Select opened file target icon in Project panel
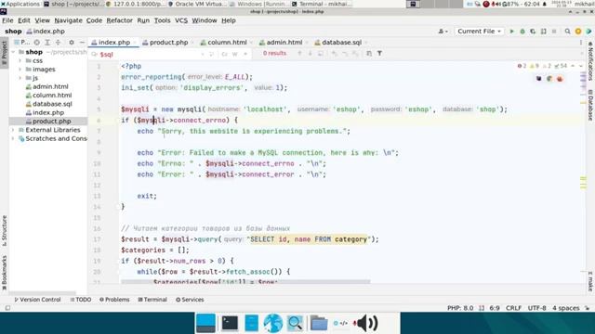 (37, 43)
